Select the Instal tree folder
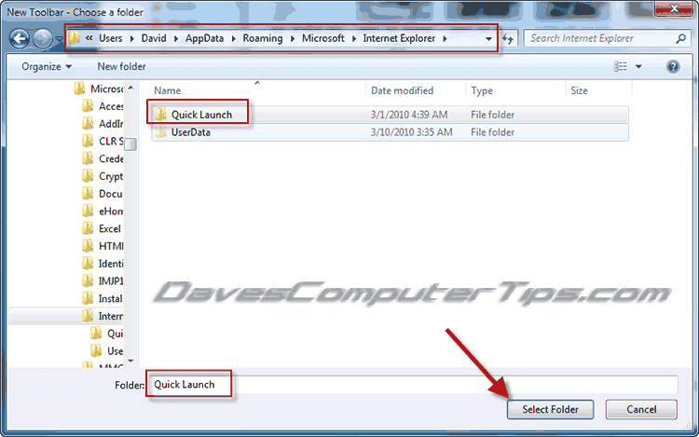This screenshot has height=437, width=699. click(103, 298)
